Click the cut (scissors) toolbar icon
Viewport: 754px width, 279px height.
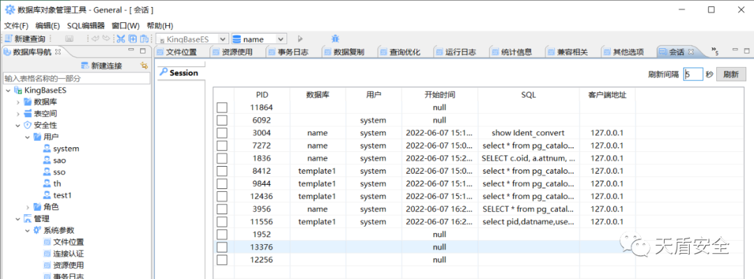click(x=121, y=39)
